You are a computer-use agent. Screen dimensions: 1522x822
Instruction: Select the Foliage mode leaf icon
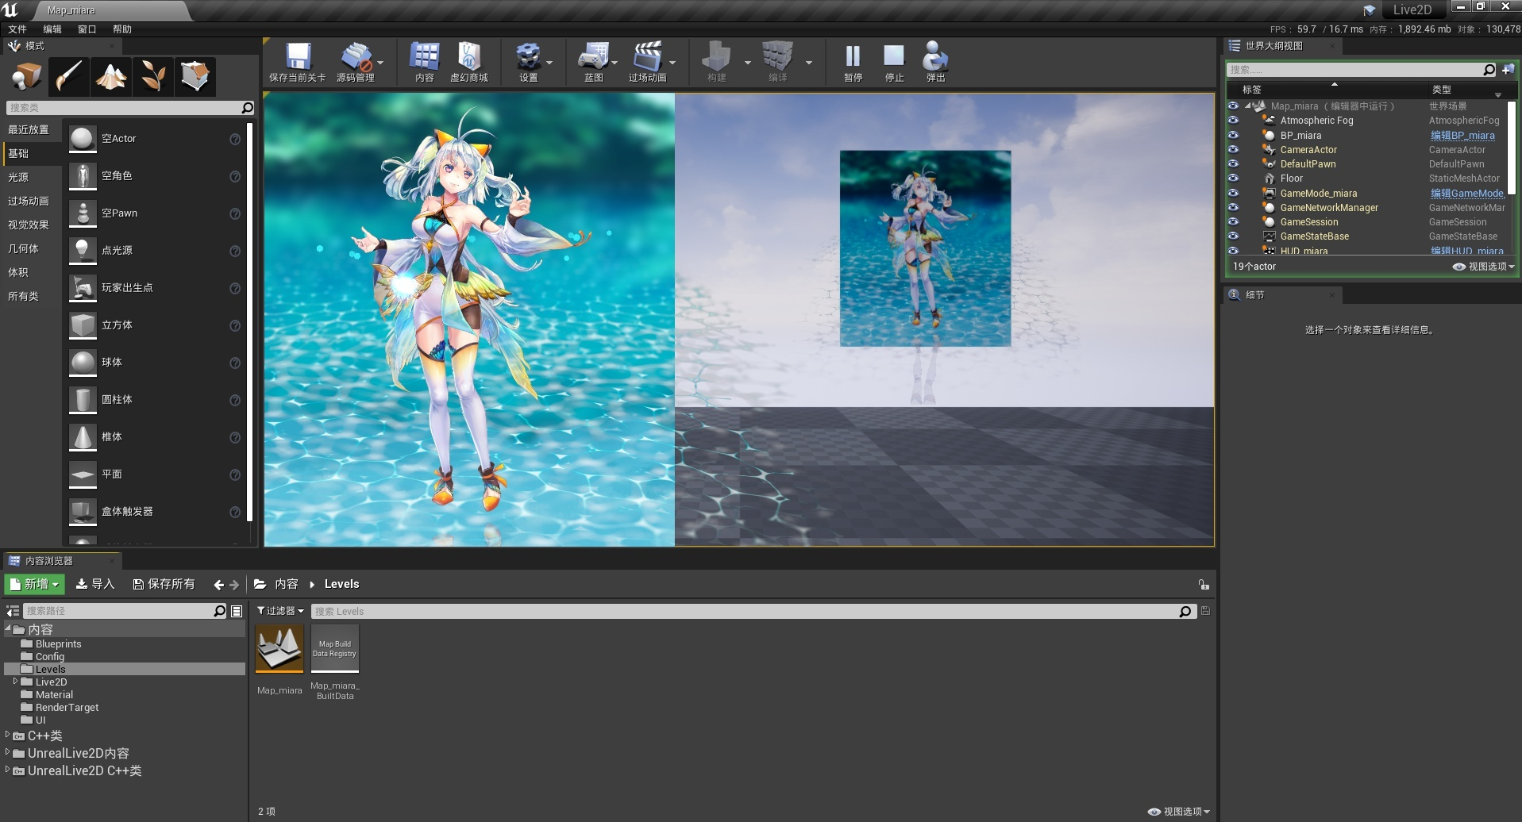click(x=153, y=76)
